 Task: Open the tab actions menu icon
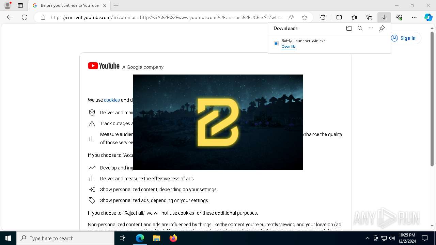click(20, 5)
